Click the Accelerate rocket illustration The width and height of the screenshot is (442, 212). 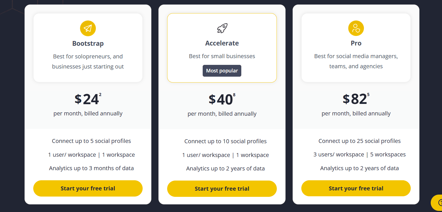pos(222,28)
